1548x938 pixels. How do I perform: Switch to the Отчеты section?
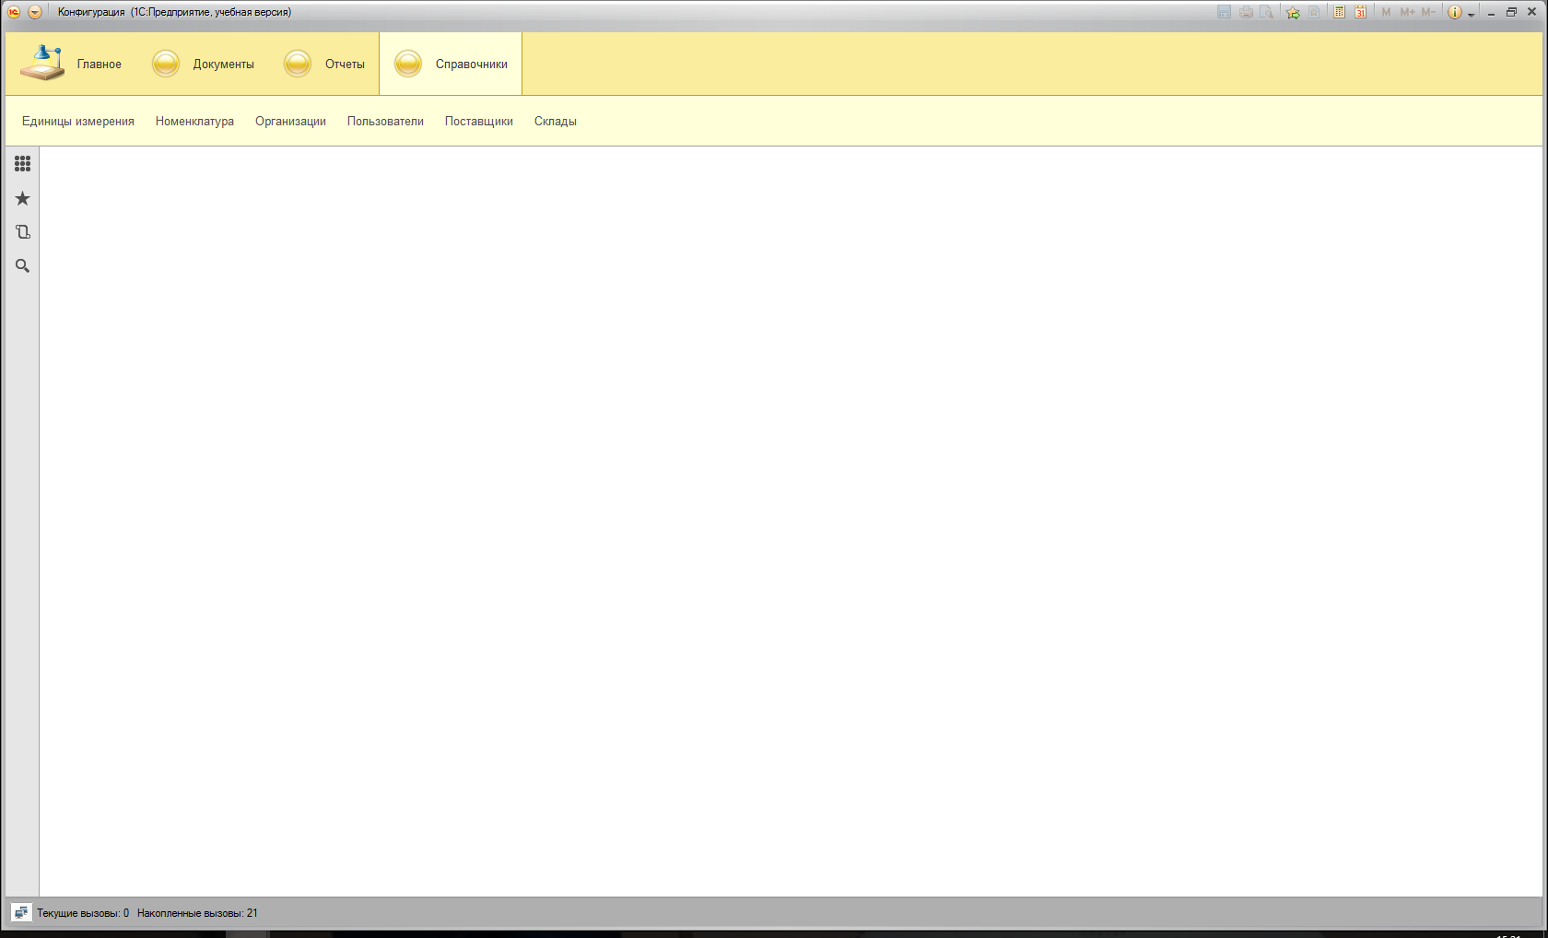coord(324,64)
